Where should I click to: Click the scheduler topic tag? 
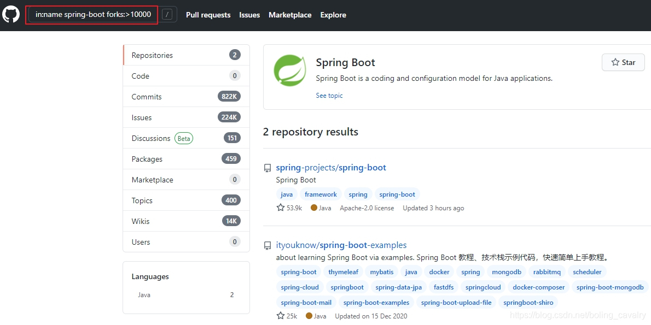pyautogui.click(x=587, y=272)
